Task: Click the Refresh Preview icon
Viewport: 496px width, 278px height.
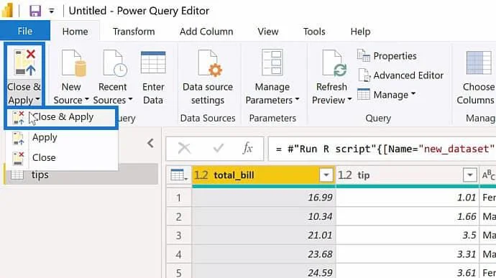Action: 334,63
